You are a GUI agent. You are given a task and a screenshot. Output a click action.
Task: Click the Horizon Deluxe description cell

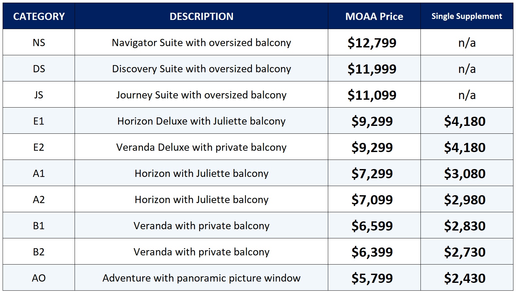point(201,121)
